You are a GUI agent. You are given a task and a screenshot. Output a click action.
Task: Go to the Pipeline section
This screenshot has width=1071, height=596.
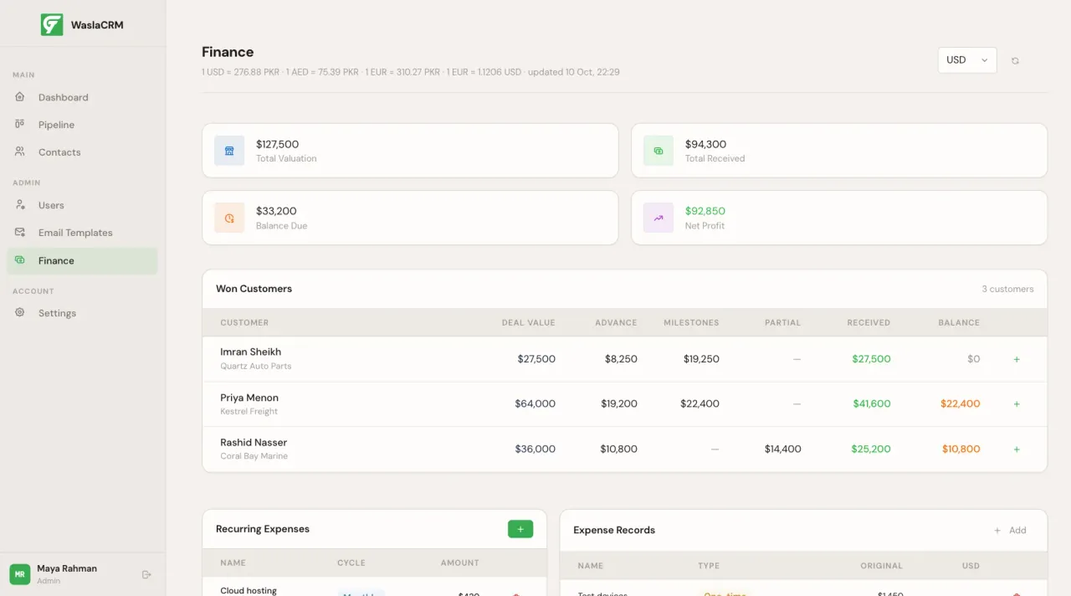(82, 125)
